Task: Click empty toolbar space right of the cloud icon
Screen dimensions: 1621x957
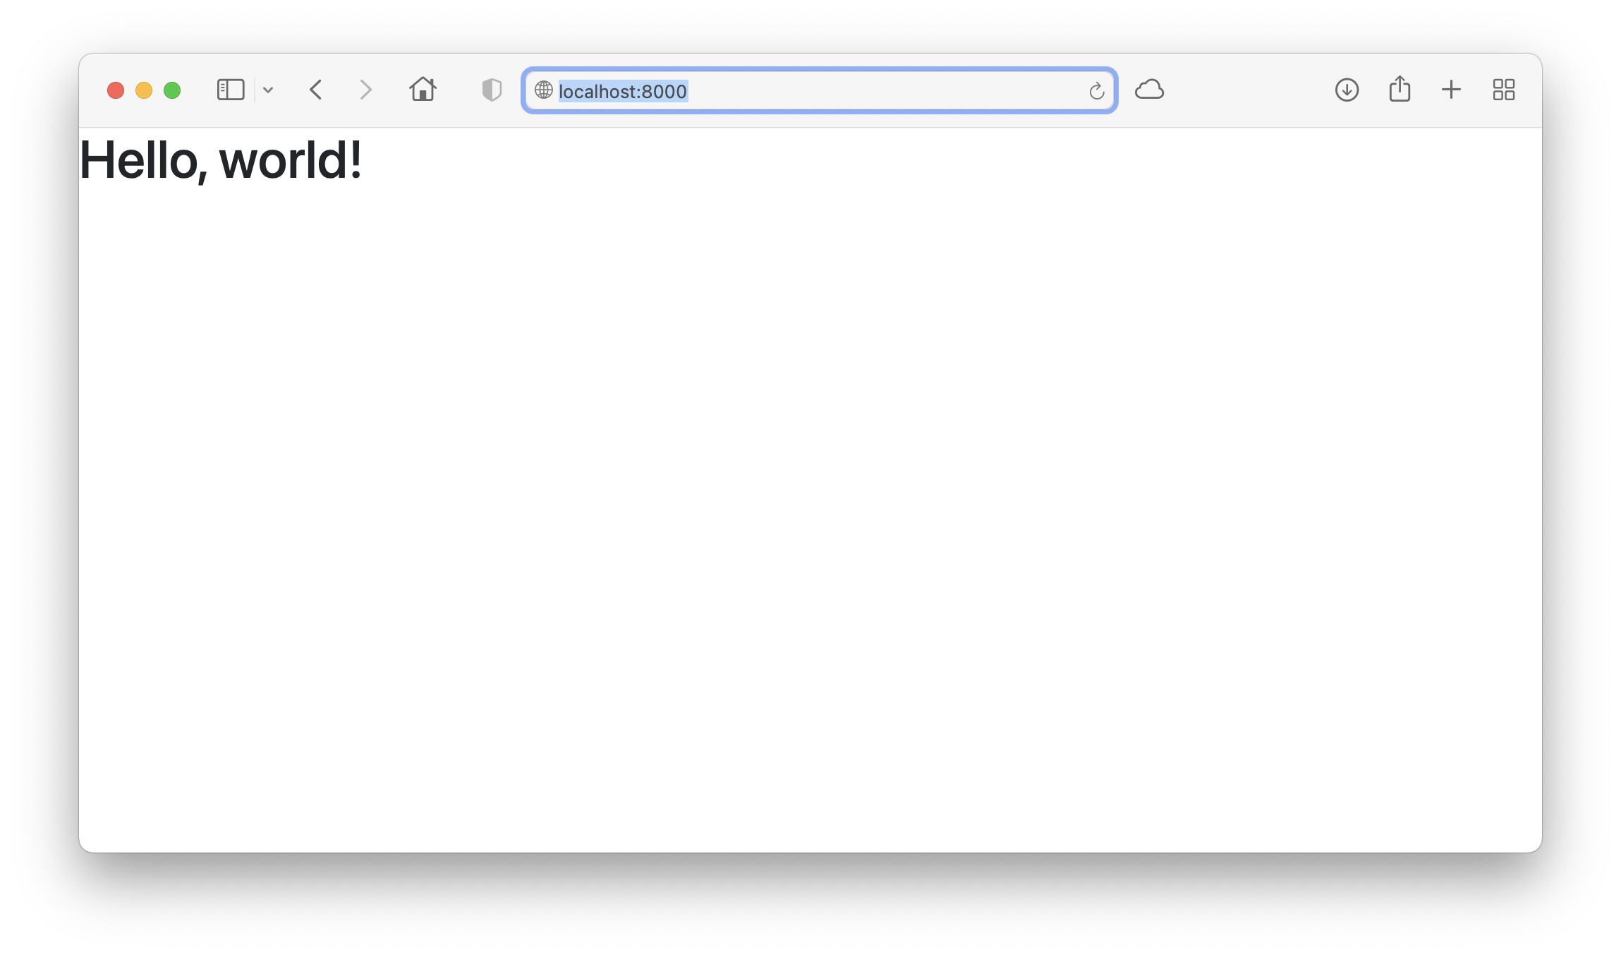Action: click(x=1249, y=90)
